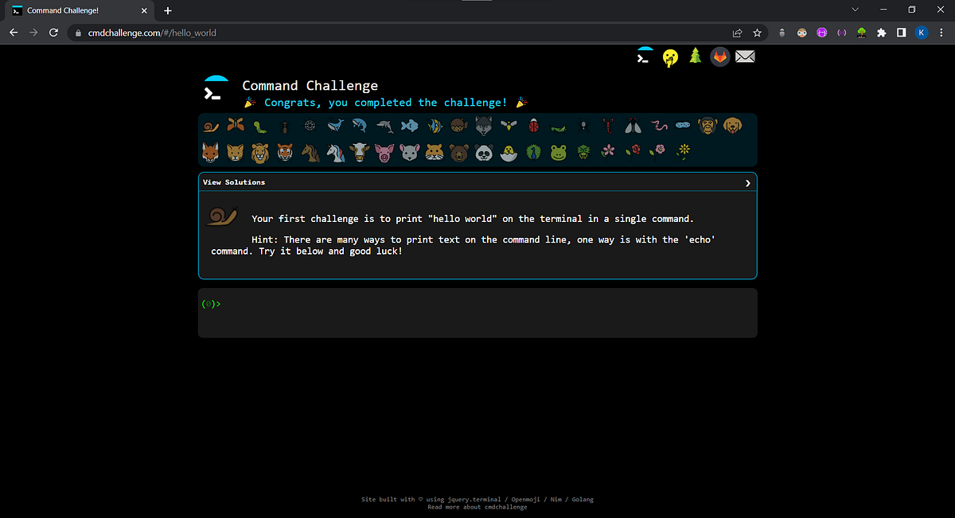Expand the View Solutions panel

click(477, 182)
